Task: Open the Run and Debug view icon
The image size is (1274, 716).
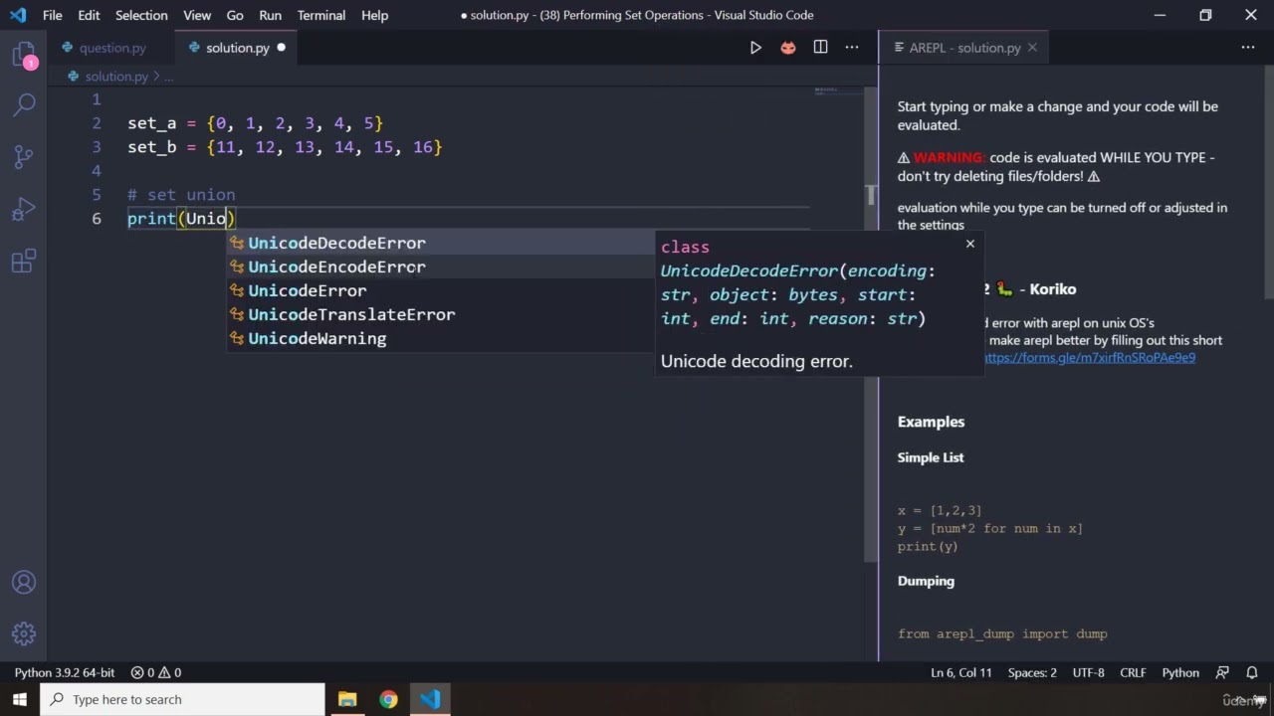Action: tap(24, 209)
